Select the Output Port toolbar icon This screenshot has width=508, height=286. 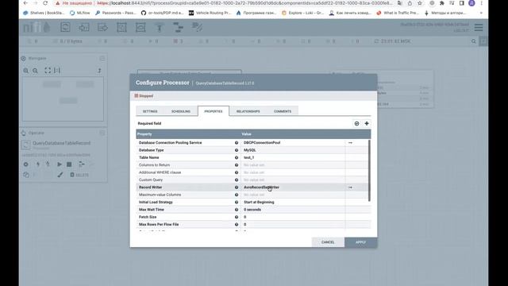tap(102, 27)
